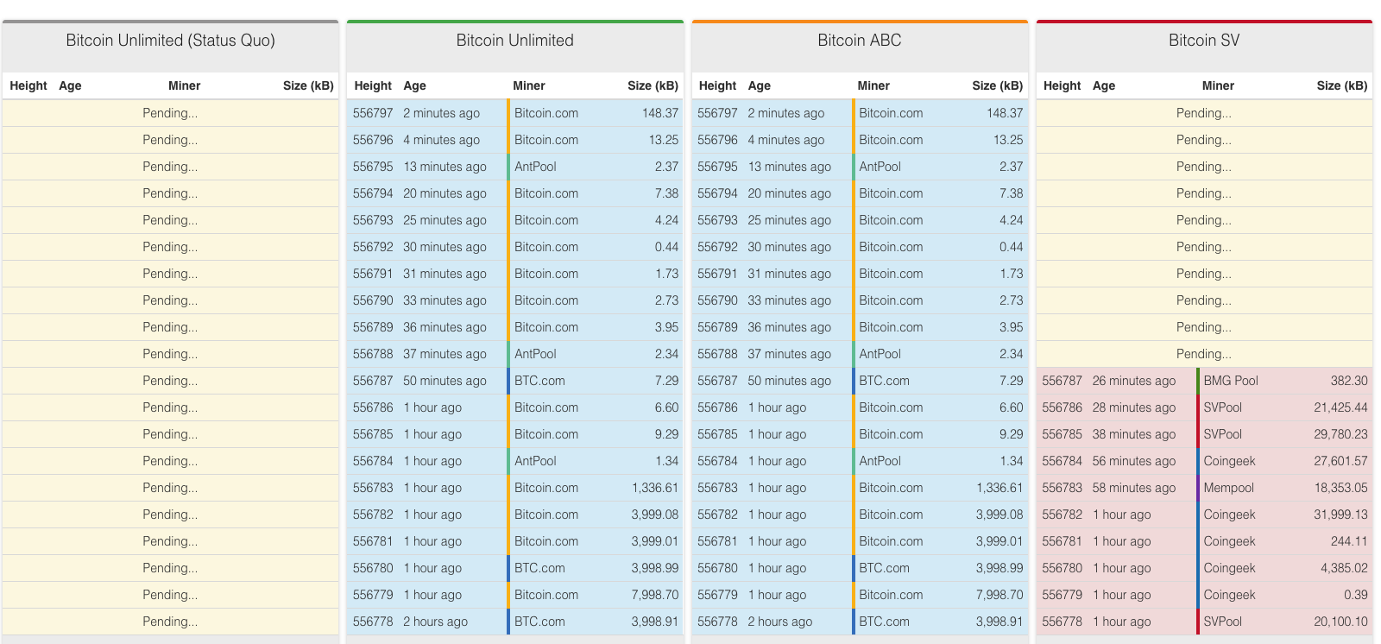Image resolution: width=1381 pixels, height=644 pixels.
Task: Click 7,998.70 size in Bitcoin ABC table
Action: [x=999, y=595]
